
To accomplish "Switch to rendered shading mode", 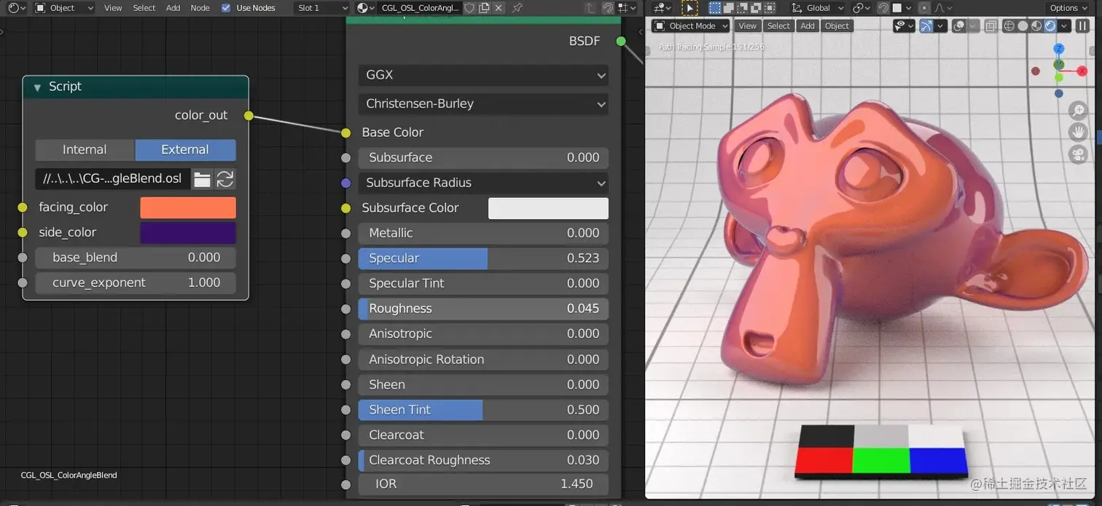I will coord(1050,26).
